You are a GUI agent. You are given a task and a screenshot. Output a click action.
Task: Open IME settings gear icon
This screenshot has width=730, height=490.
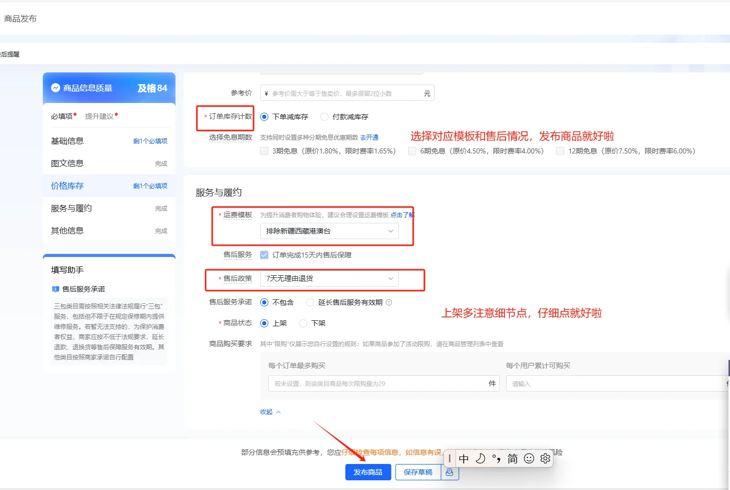(x=545, y=458)
